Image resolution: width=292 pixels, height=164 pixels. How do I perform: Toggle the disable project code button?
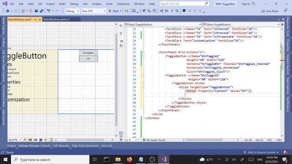point(51,140)
